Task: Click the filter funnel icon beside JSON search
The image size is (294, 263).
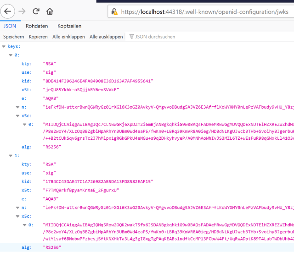Action: (131, 37)
